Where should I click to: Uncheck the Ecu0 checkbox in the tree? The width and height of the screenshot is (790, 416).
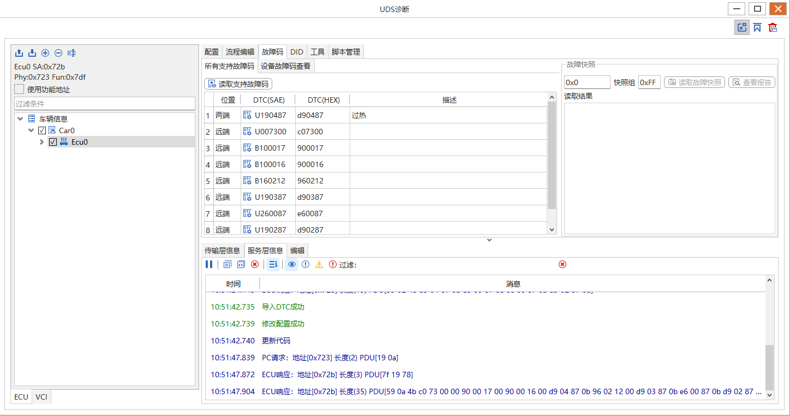(53, 142)
